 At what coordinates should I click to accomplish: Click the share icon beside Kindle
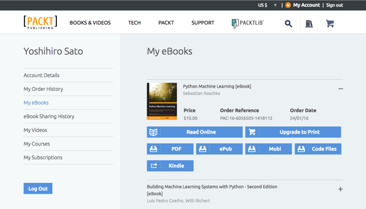coord(154,166)
